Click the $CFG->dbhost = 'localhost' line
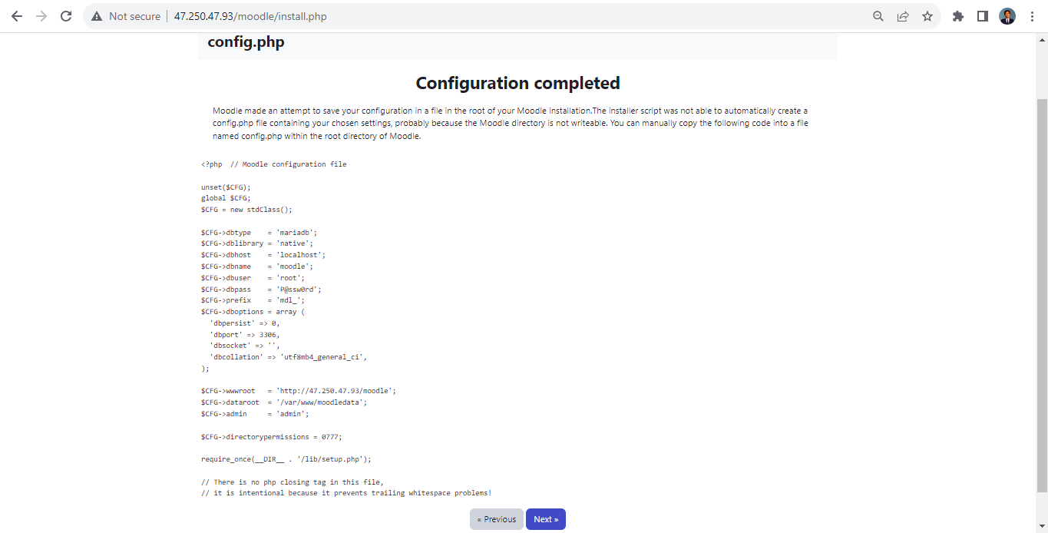Viewport: 1048px width, 533px height. [x=263, y=255]
